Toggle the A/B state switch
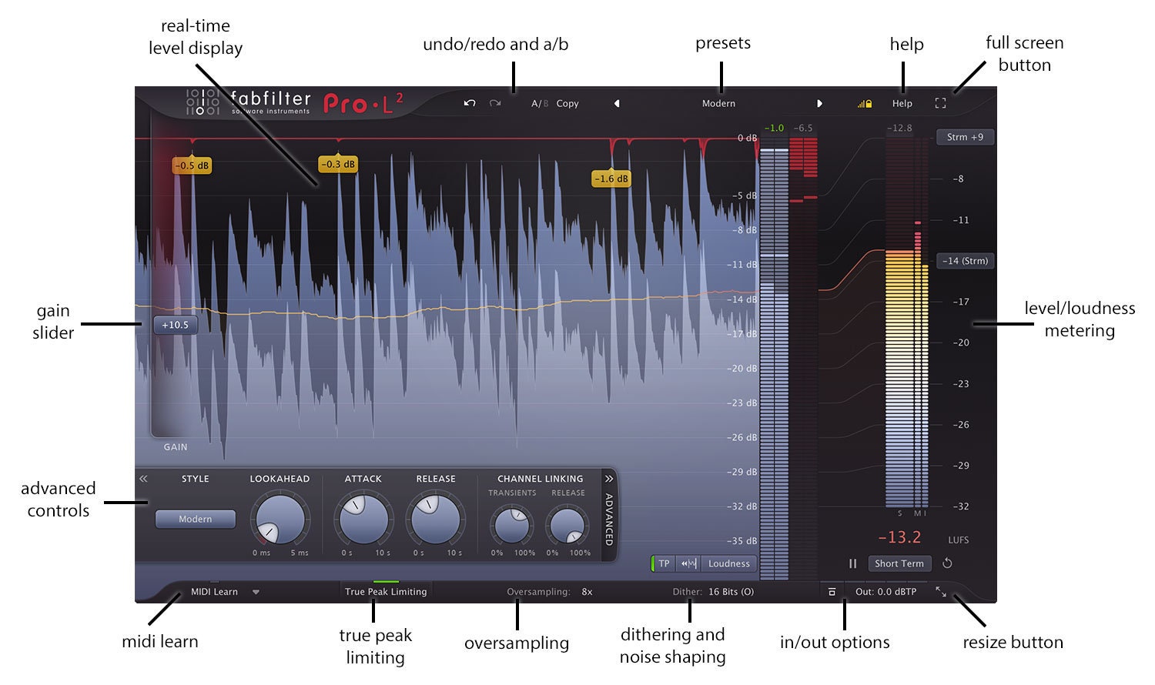 click(x=540, y=103)
